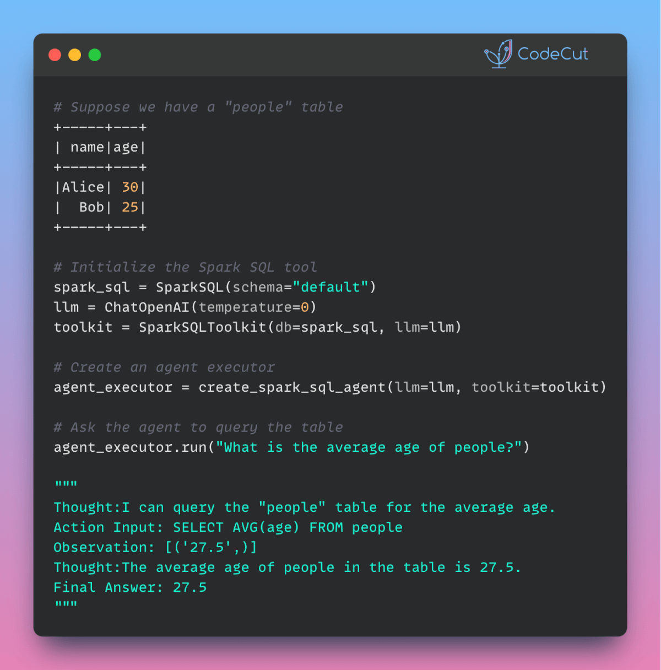Click the age value 30 for Alice
The height and width of the screenshot is (670, 661).
[x=130, y=187]
